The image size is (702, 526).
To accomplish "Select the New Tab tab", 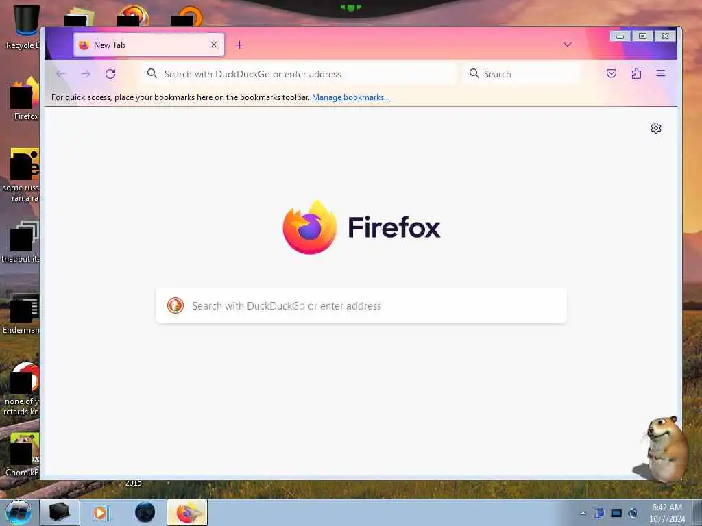I will (149, 45).
